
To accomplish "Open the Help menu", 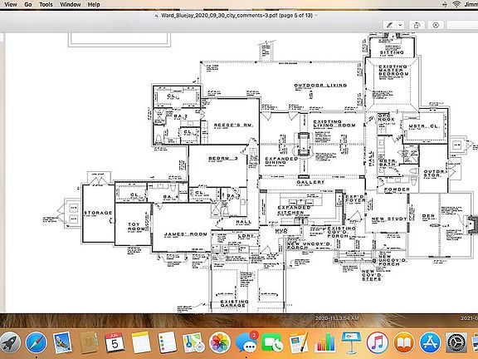I will coord(94,4).
